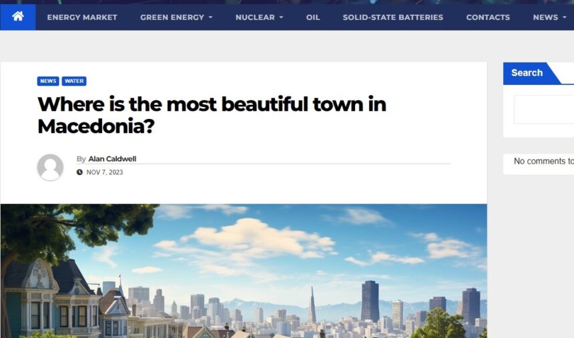
Task: Click the author avatar icon
Action: click(x=50, y=167)
